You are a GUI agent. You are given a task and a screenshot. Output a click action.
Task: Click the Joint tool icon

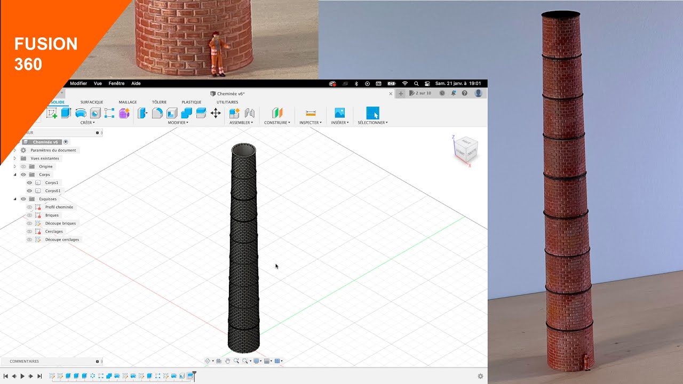point(249,113)
